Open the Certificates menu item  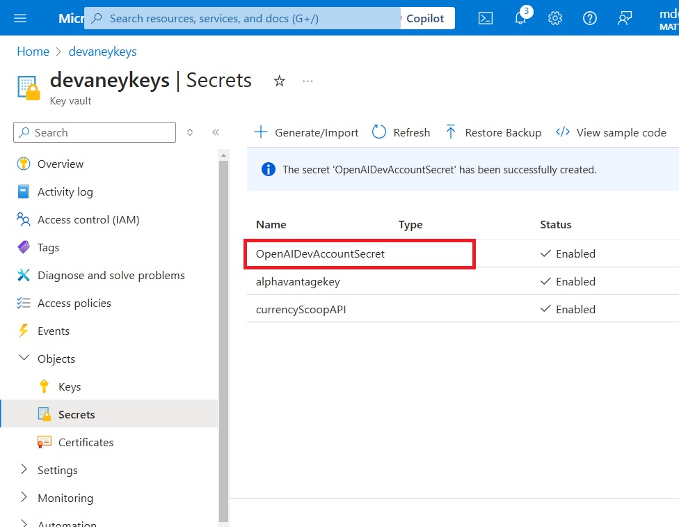86,442
